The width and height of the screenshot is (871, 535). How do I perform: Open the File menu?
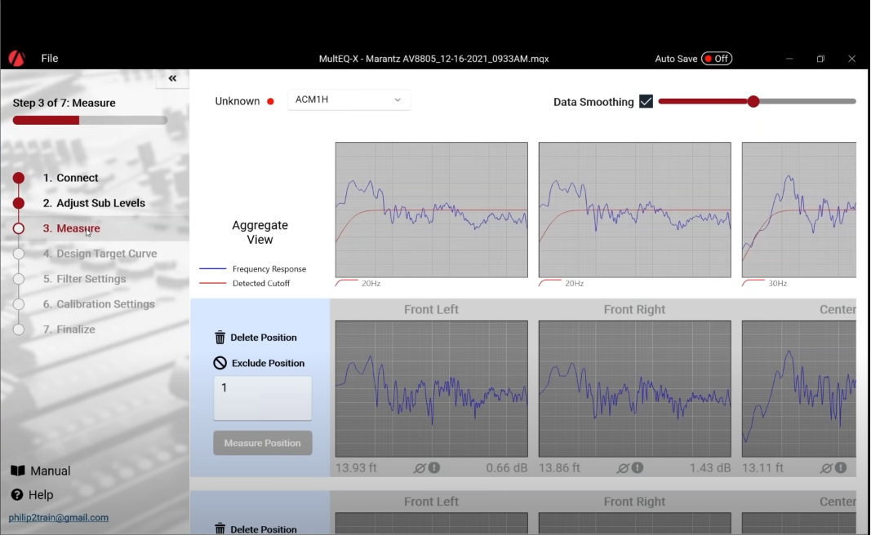[50, 59]
